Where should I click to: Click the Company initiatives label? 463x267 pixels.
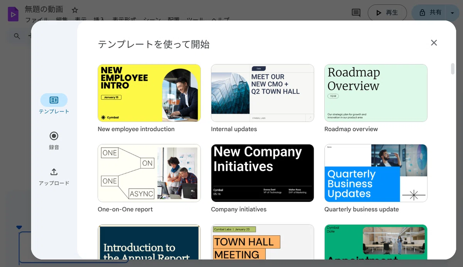(x=239, y=210)
